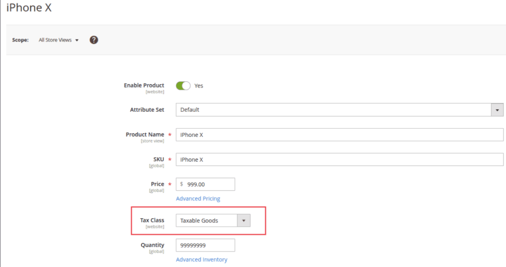Viewport: 506px width, 267px height.
Task: Open the scope help question mark icon
Action: click(x=94, y=40)
